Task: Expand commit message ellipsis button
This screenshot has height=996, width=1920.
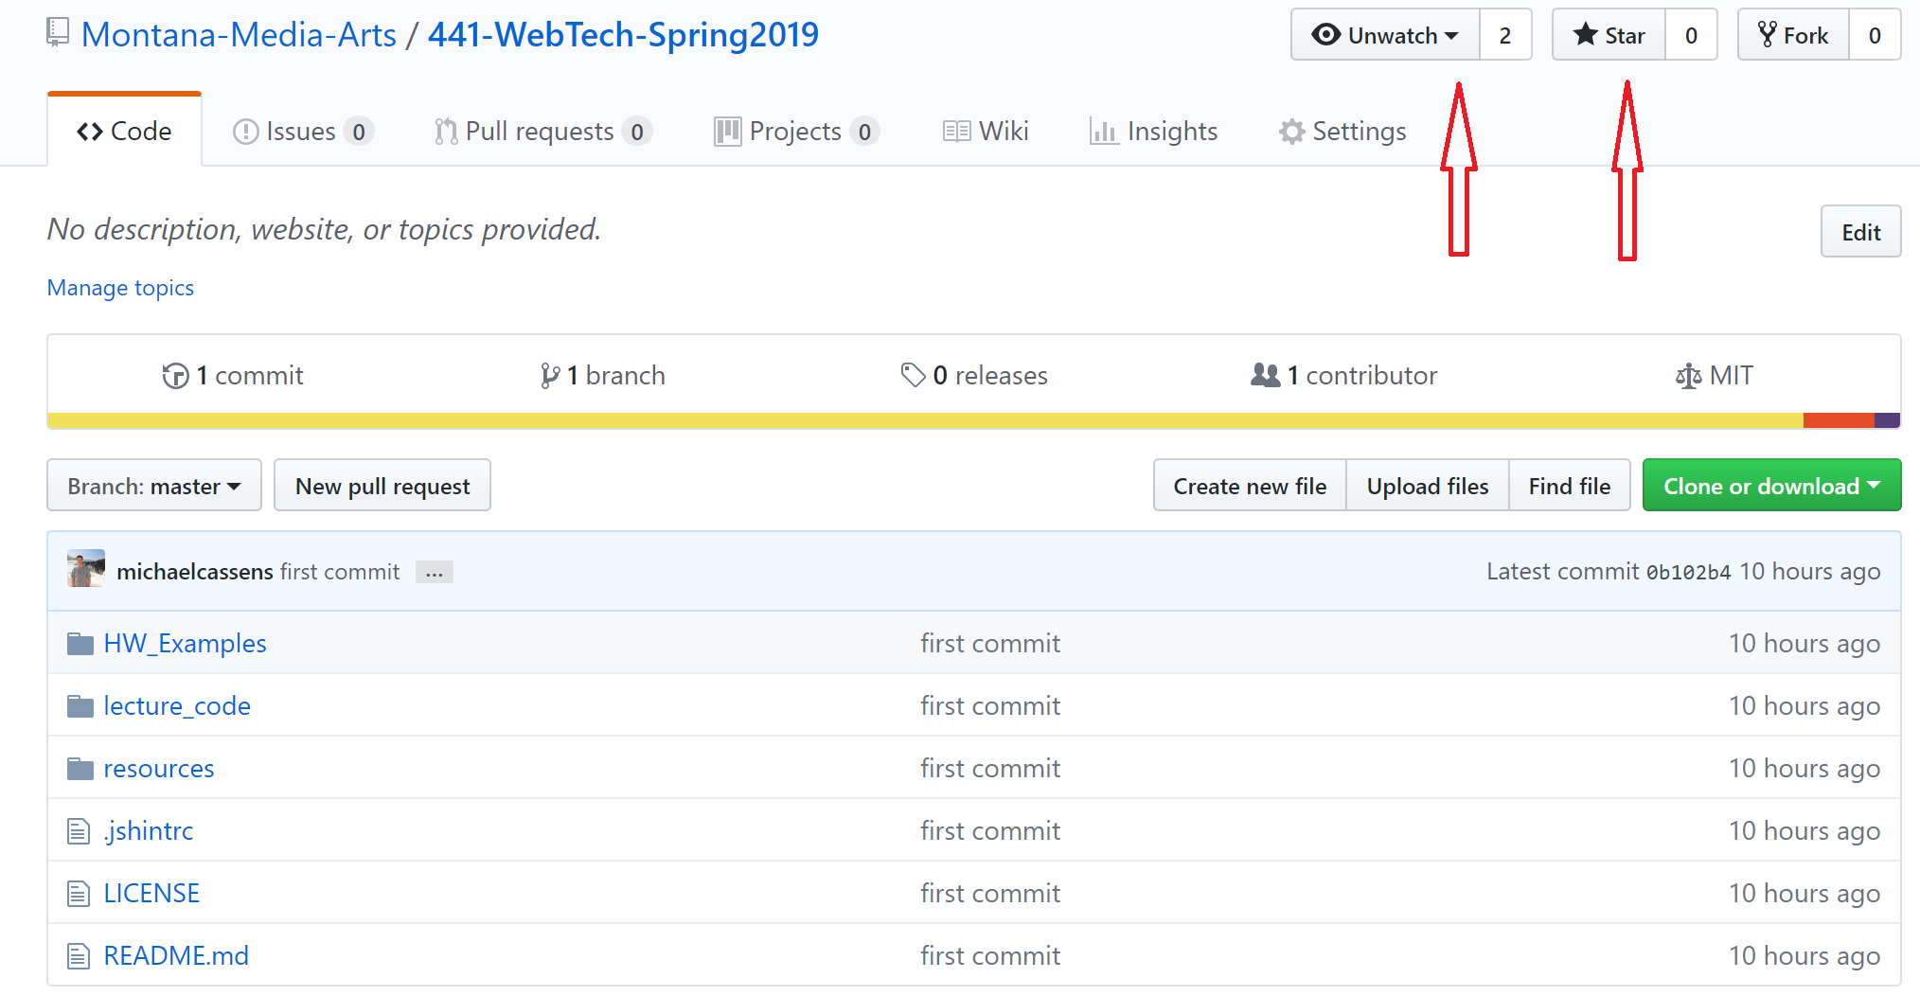Action: click(435, 573)
